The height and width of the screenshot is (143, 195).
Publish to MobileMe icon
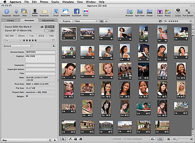(x=66, y=11)
